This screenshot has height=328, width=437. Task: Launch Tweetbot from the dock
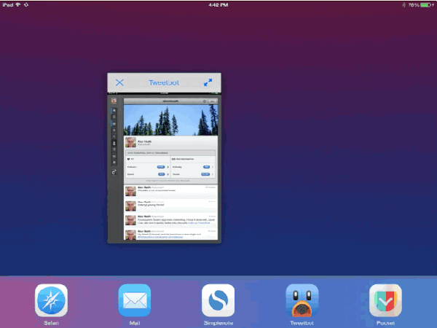pos(302,300)
